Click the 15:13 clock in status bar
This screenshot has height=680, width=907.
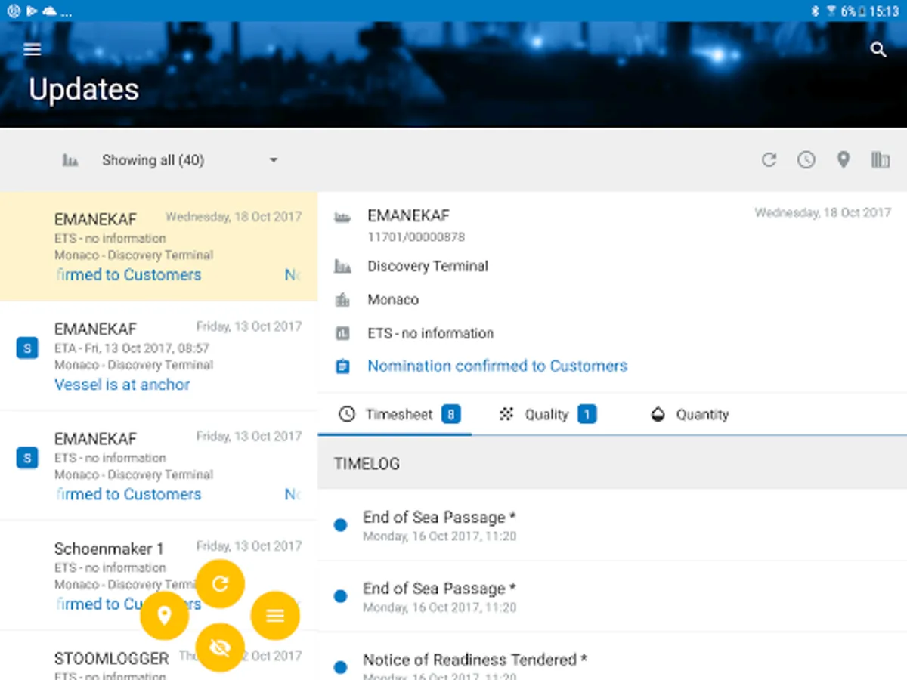click(x=884, y=11)
